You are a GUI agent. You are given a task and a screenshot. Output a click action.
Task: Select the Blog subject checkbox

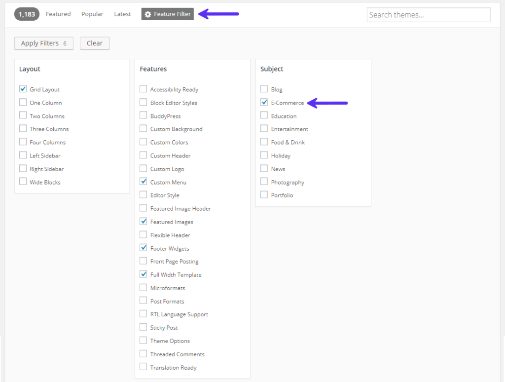point(264,89)
